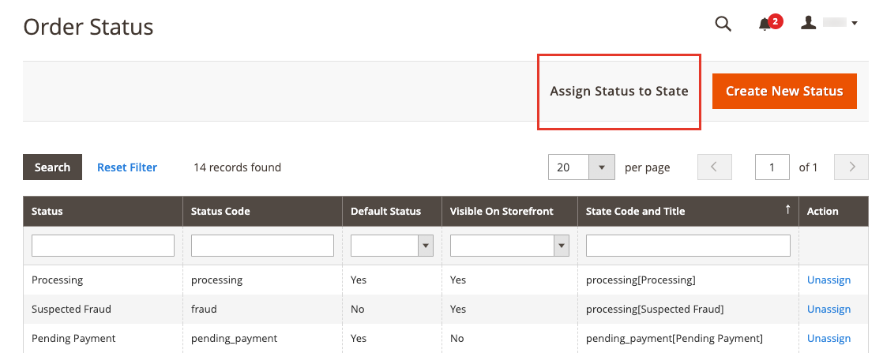Screen dimensions: 883x353
Task: Open the magnifying glass search icon
Action: point(723,24)
